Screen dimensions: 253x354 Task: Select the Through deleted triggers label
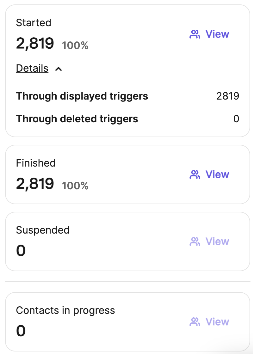(77, 119)
